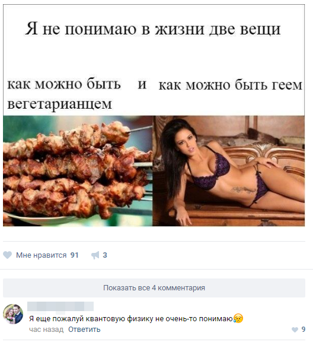Image resolution: width=313 pixels, height=342 pixels.
Task: Select the quantum physics comment text
Action: 131,319
